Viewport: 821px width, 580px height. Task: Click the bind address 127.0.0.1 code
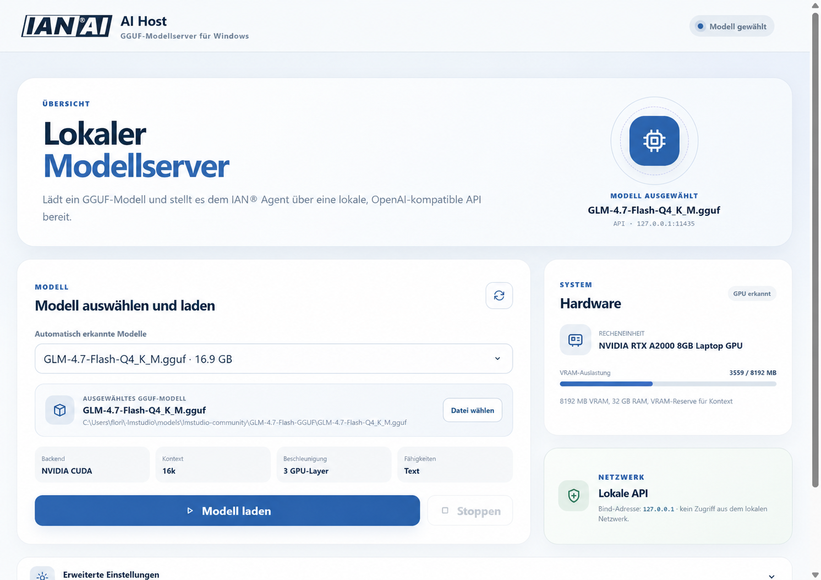(x=659, y=509)
